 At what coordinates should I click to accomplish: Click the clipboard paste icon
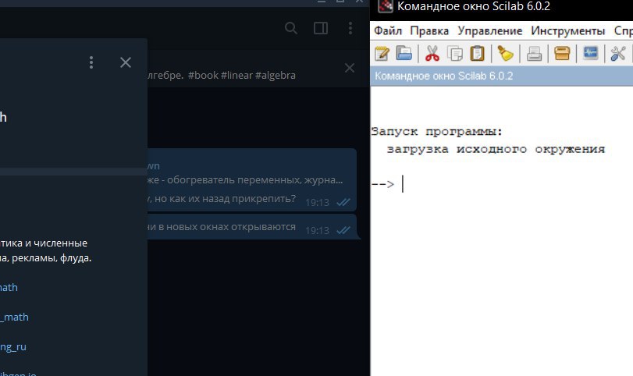click(x=477, y=53)
